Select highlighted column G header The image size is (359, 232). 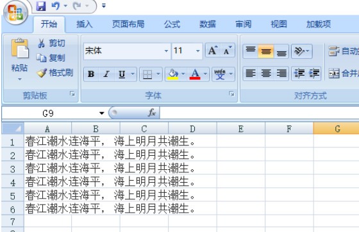click(x=337, y=129)
